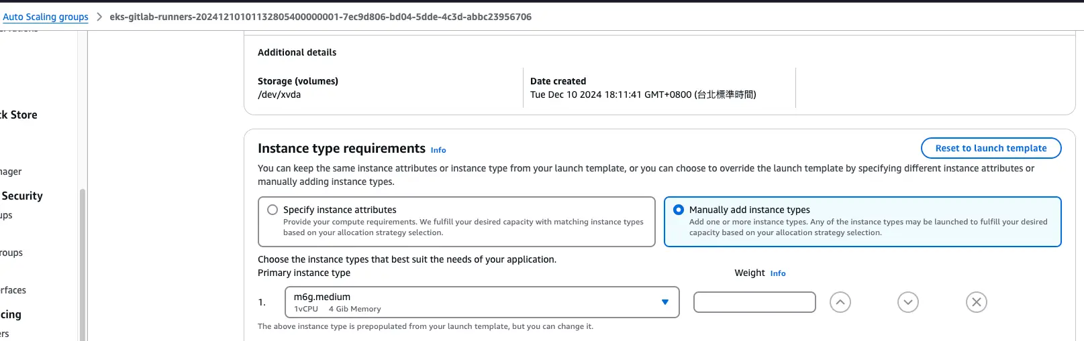The image size is (1084, 341).
Task: Expand the Network & Security sidebar section
Action: tap(21, 196)
